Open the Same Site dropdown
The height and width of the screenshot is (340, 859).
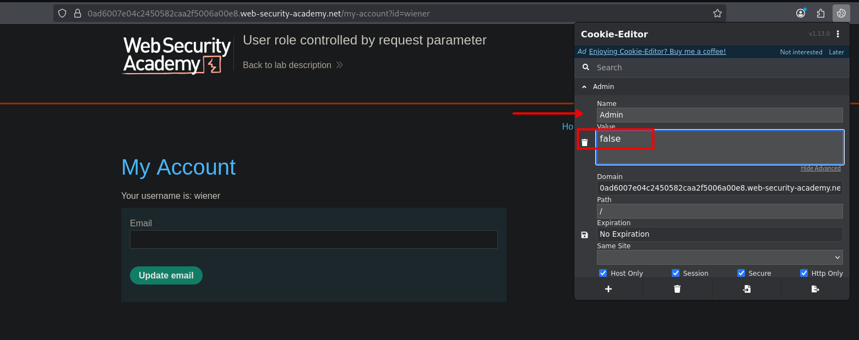pos(720,257)
